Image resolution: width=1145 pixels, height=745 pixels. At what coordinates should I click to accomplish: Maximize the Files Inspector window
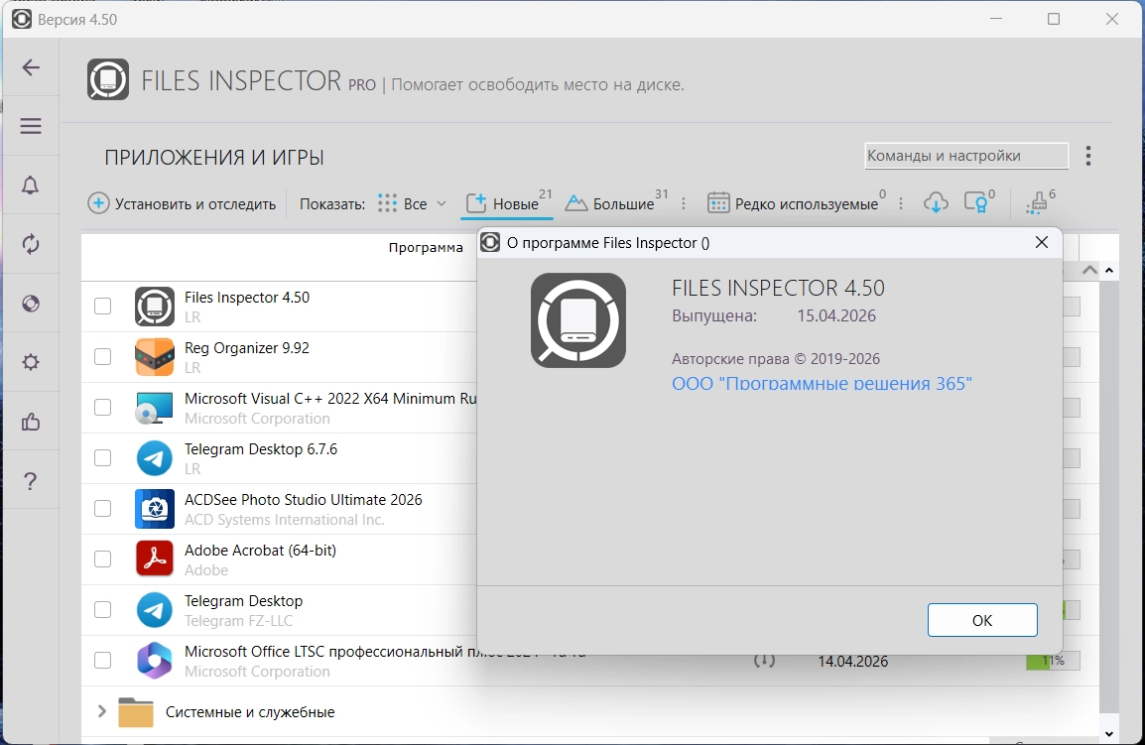point(1053,19)
